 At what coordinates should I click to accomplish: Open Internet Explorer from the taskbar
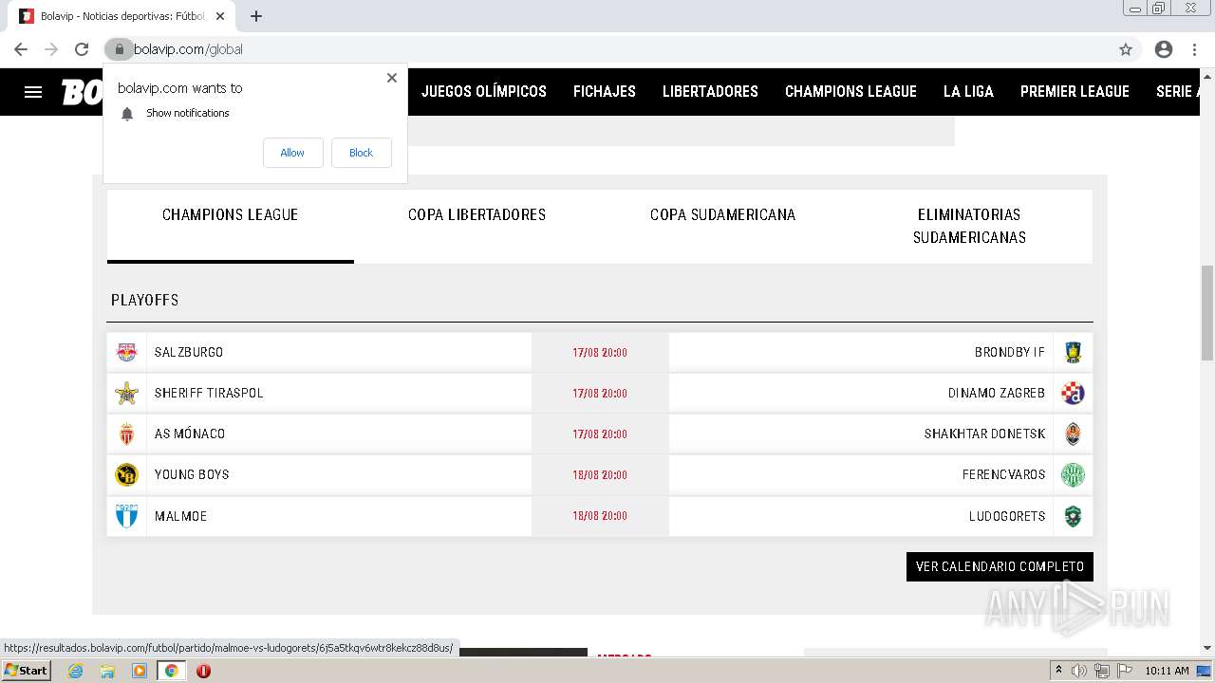[x=75, y=671]
